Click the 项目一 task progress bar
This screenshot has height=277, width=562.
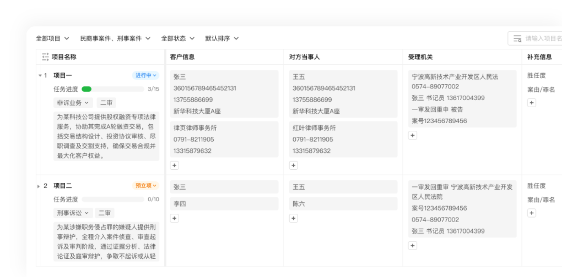(x=112, y=89)
